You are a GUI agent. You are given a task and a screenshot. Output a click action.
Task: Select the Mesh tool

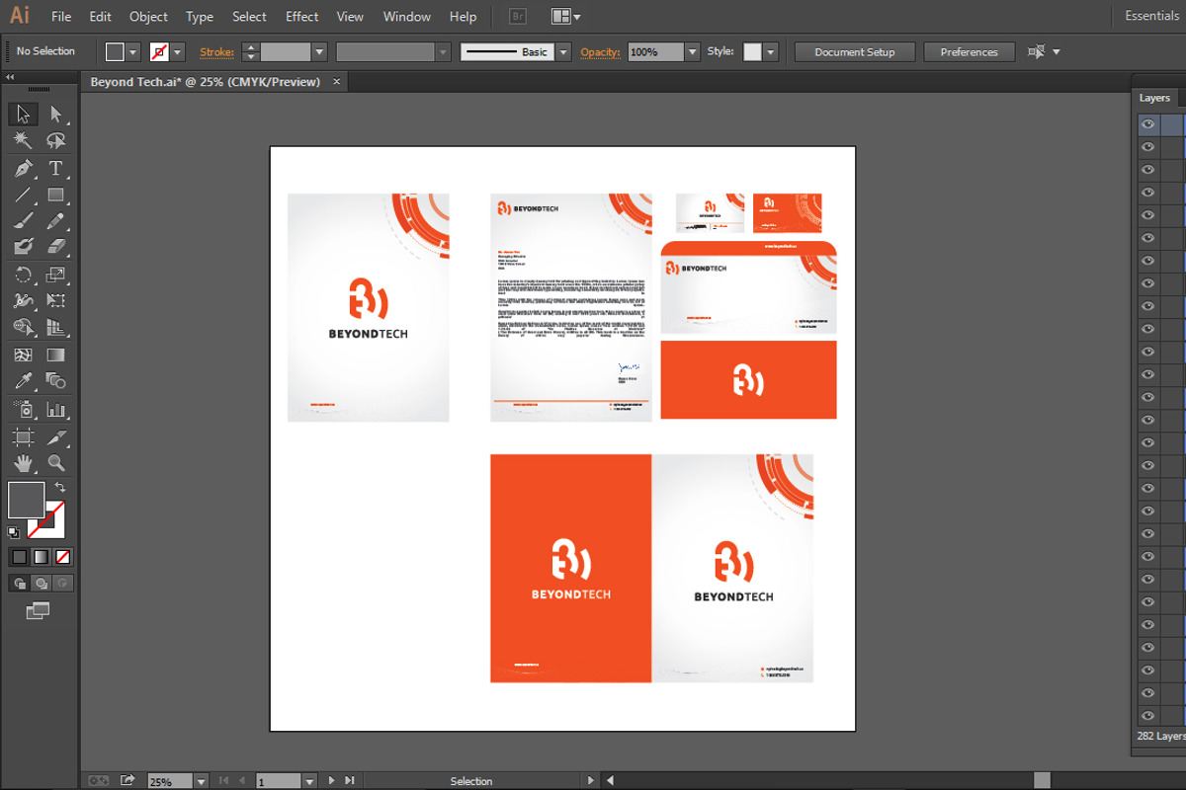click(23, 355)
